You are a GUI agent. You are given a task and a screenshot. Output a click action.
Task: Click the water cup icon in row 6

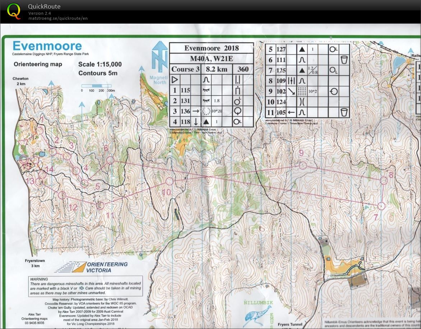[344, 60]
